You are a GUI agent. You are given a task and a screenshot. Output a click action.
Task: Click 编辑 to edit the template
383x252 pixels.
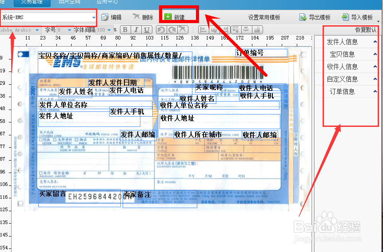coord(112,17)
